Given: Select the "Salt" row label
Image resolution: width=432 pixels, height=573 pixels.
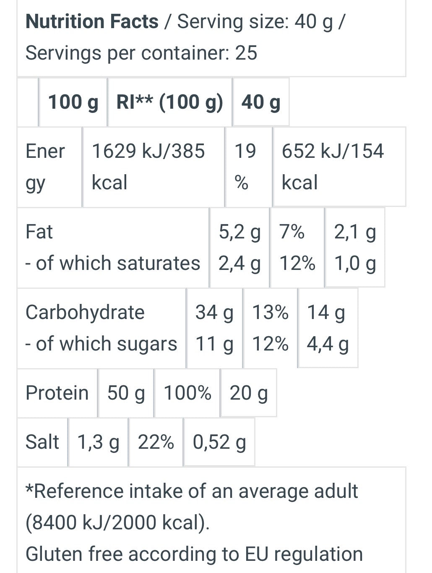Looking at the screenshot, I should coord(42,442).
